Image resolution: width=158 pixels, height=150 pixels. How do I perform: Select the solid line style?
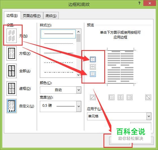[x=58, y=34]
